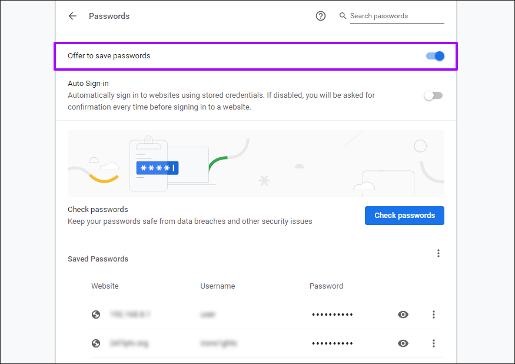The height and width of the screenshot is (364, 515).
Task: Click the Website column header
Action: [105, 286]
